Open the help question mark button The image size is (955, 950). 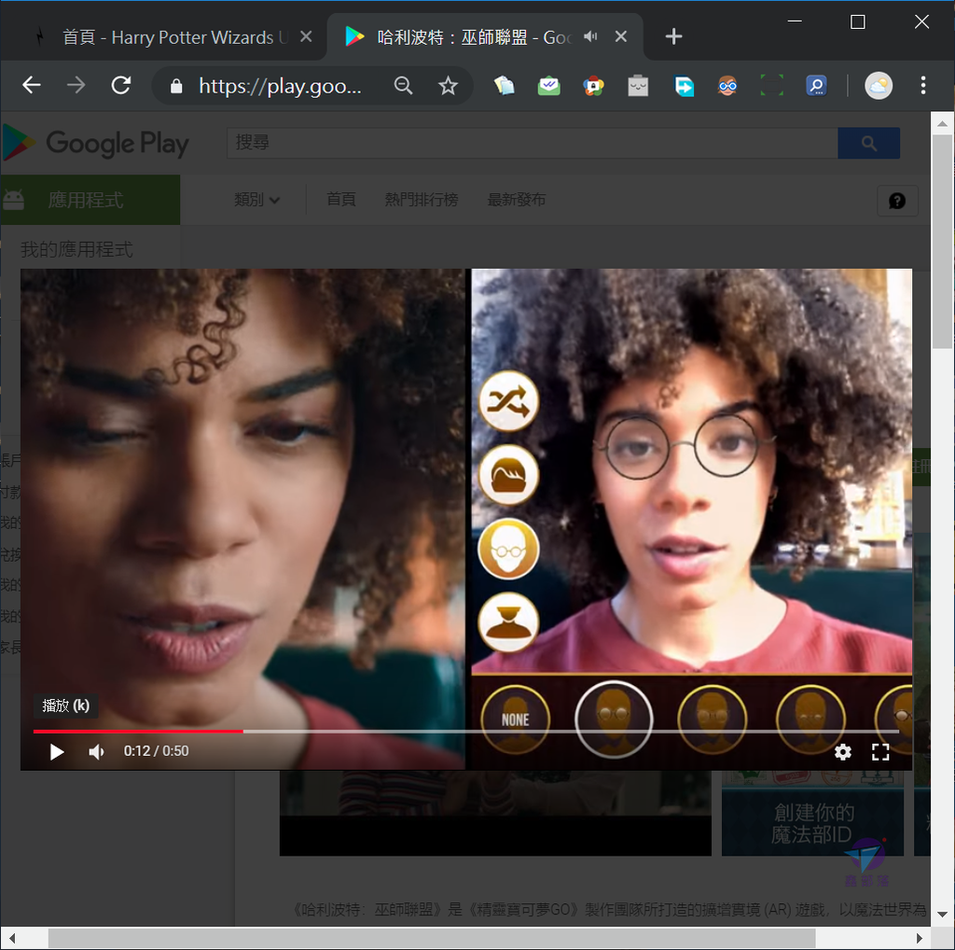pos(897,201)
